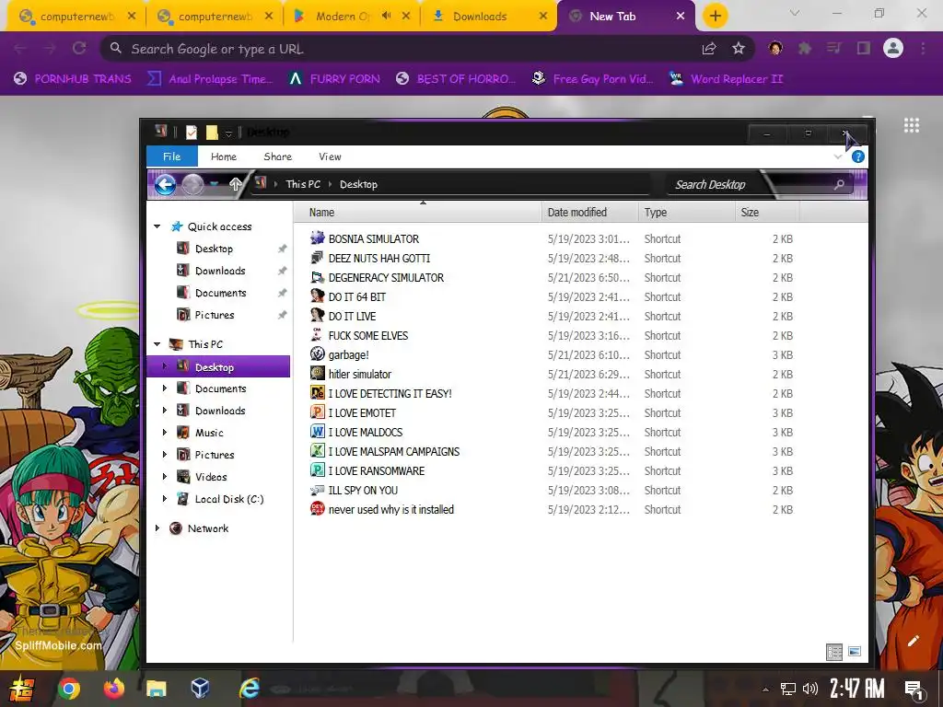Viewport: 943px width, 707px height.
Task: Select never used why is it installed icon
Action: point(318,509)
